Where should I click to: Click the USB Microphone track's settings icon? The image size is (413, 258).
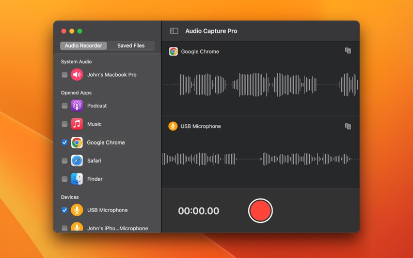(347, 126)
